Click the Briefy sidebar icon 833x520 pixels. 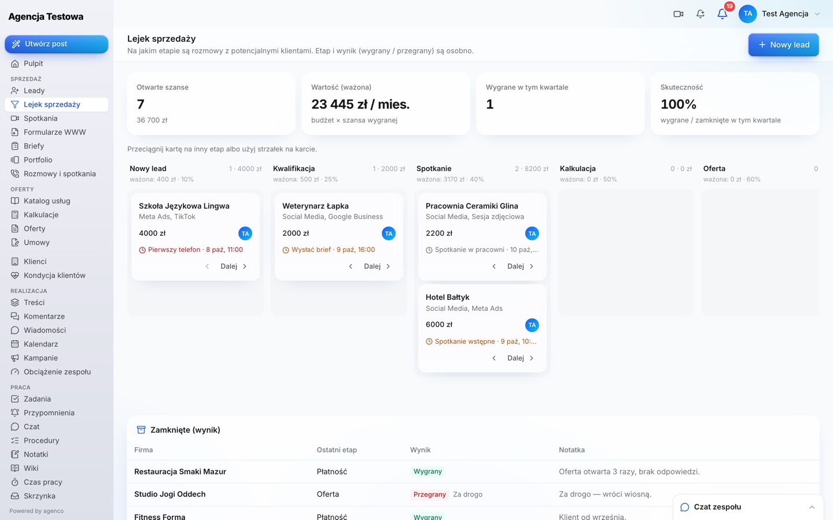pos(15,146)
